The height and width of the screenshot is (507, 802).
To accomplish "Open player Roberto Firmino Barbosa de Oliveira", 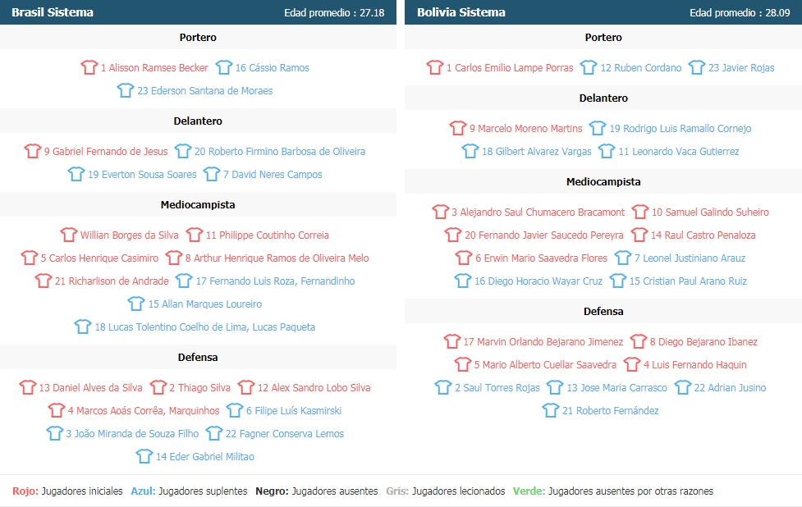I will [x=280, y=151].
